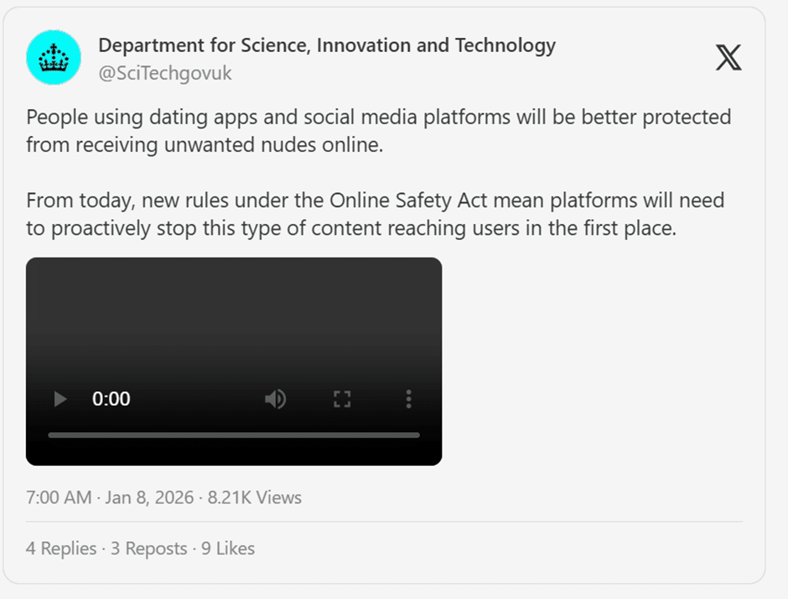Click the Jan 8, 2026 date
Viewport: 788px width, 599px height.
tap(151, 497)
